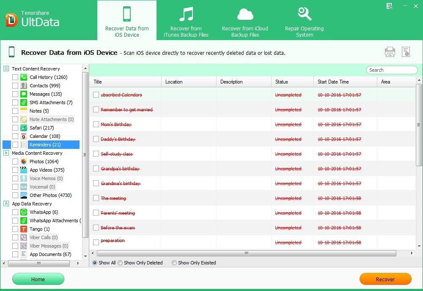Open the report settings icon beside the printer
The width and height of the screenshot is (423, 291).
(406, 51)
